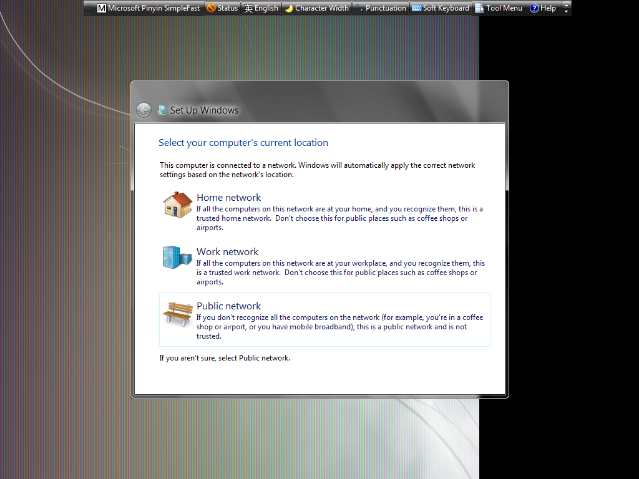Screen dimensions: 639x479
Task: Click the Punctuation comma icon
Action: (x=359, y=8)
